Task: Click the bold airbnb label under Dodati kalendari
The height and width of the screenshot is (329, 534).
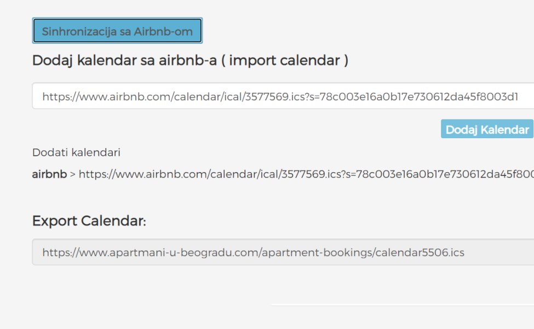Action: coord(49,174)
